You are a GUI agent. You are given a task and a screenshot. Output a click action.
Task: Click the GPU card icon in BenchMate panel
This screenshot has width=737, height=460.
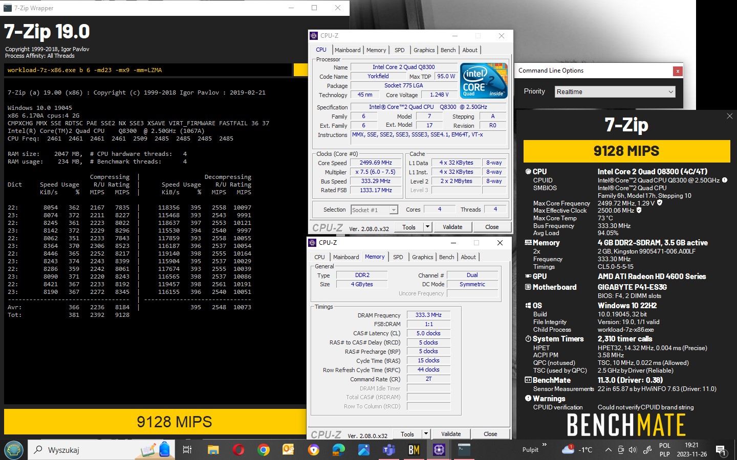(528, 276)
